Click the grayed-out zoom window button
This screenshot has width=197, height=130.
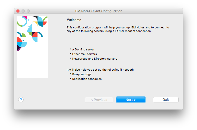click(28, 11)
